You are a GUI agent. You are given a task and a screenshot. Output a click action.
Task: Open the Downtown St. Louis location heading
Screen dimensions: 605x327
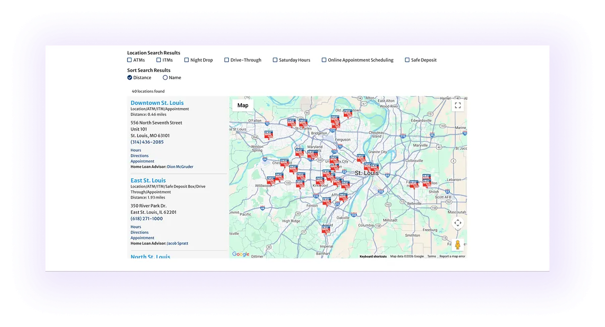157,102
